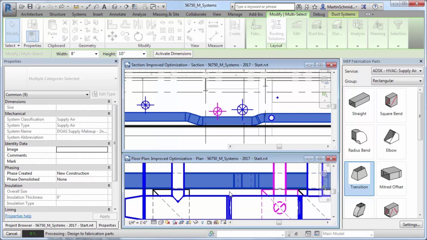The height and width of the screenshot is (240, 427).
Task: Open the Help question mark icon
Action: (x=375, y=7)
